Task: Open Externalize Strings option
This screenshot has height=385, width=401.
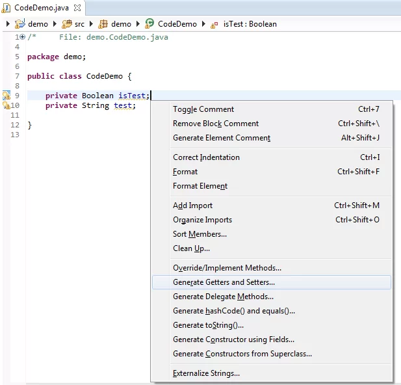Action: point(271,373)
